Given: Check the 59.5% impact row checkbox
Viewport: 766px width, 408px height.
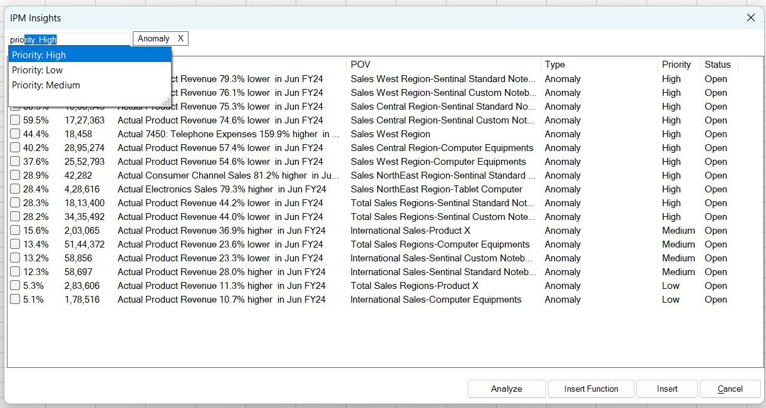Looking at the screenshot, I should [15, 120].
